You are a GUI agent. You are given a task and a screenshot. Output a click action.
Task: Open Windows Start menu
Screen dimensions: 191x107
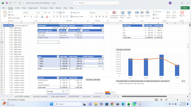(x=51, y=104)
